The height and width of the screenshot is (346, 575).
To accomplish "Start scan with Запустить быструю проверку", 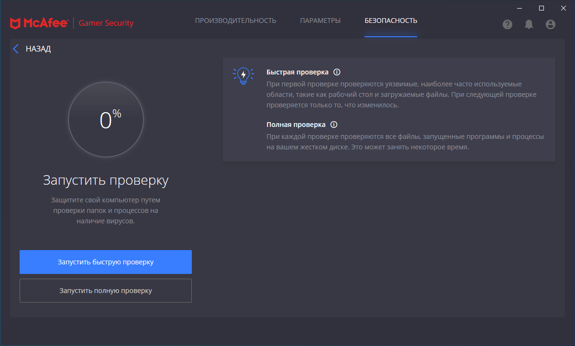I will pos(106,262).
